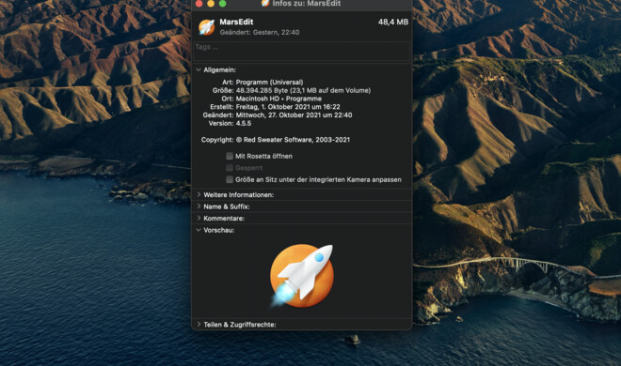Toggle the 'Gesperrt' checkbox

[230, 168]
